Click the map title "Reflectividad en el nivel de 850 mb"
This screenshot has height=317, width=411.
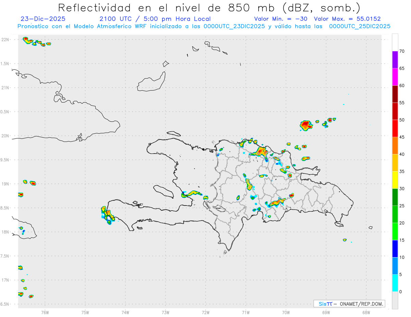[x=166, y=8]
